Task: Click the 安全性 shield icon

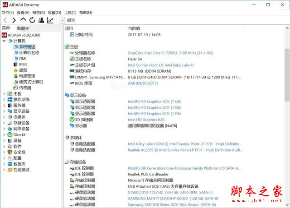Action: (x=10, y=152)
